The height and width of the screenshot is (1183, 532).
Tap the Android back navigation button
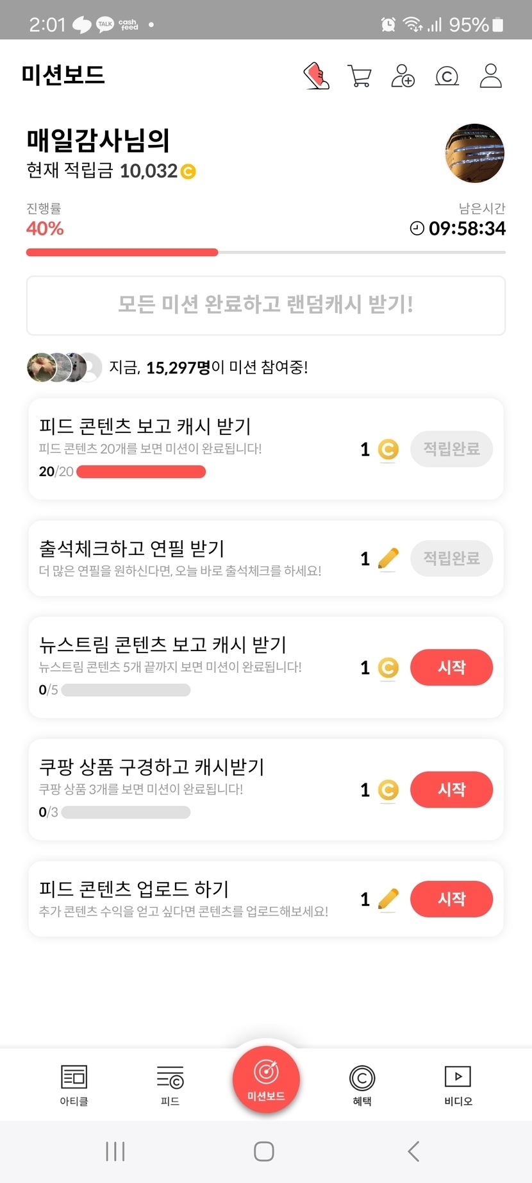point(413,1151)
